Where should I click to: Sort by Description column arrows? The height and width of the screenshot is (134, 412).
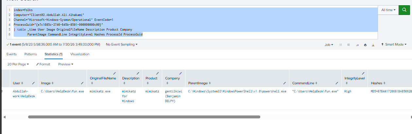[x=124, y=83]
